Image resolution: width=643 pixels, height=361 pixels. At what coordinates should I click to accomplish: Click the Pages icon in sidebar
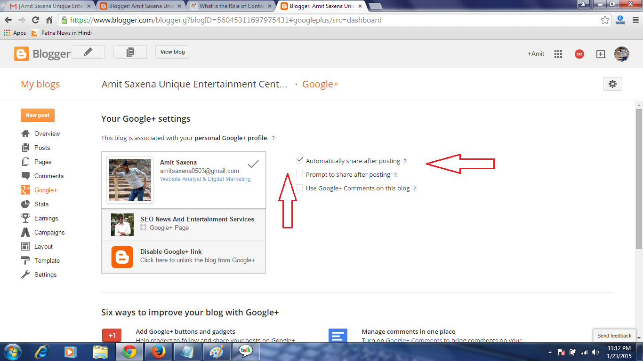[x=25, y=162]
